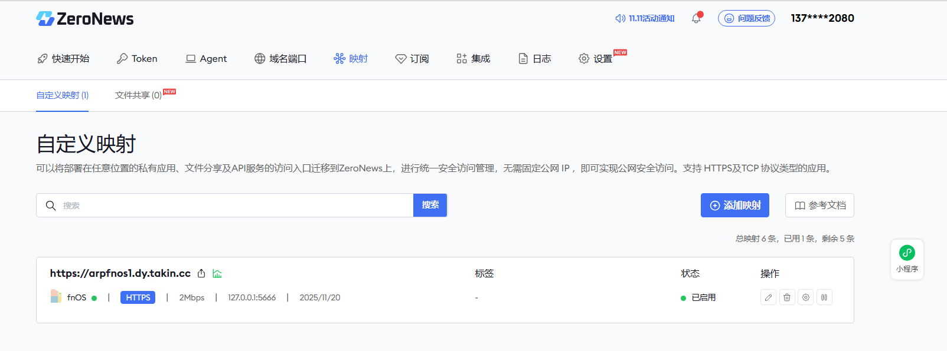Select the 自定义映射 tab
This screenshot has width=947, height=351.
[x=62, y=95]
